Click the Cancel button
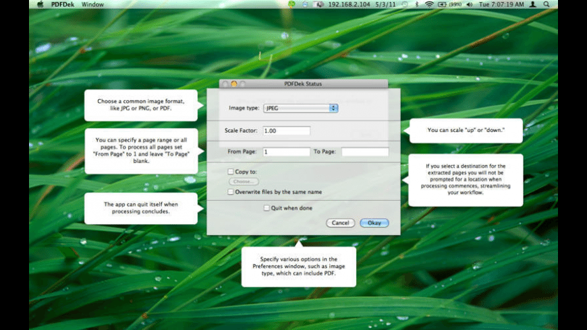This screenshot has width=587, height=330. pyautogui.click(x=340, y=223)
